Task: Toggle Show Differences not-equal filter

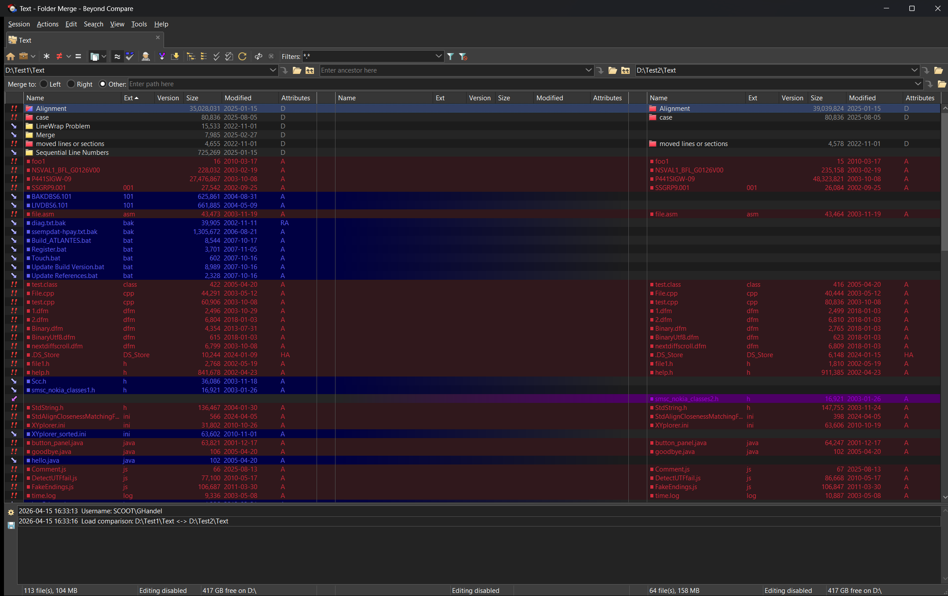Action: click(x=59, y=56)
